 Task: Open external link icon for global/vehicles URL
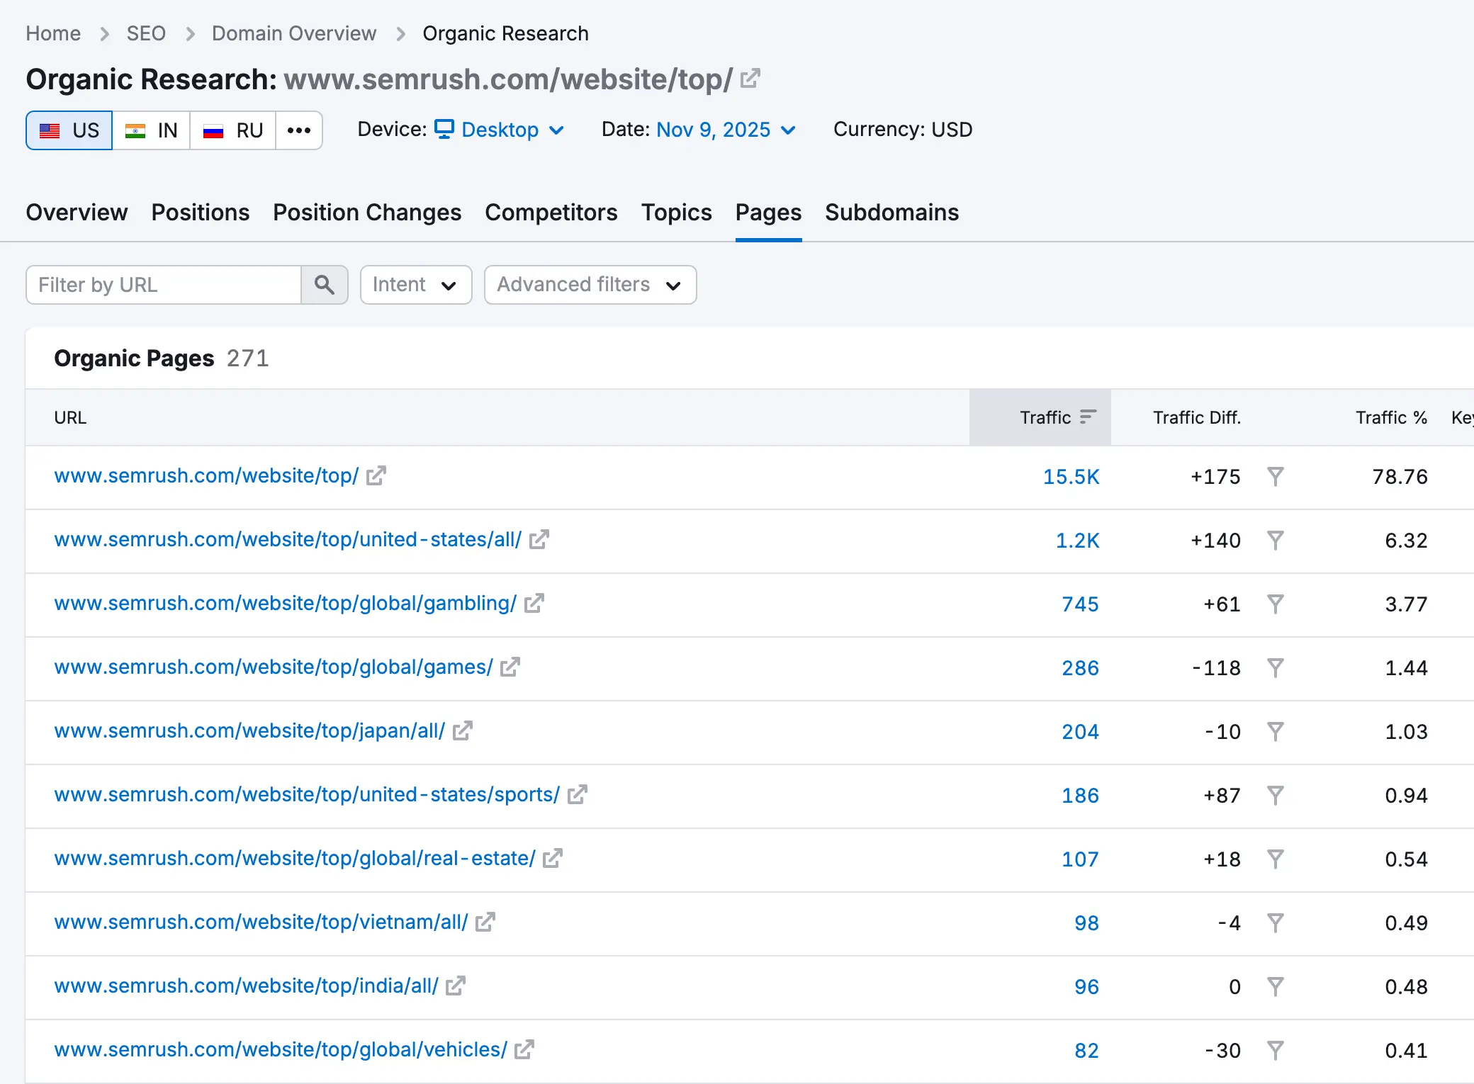pos(524,1050)
